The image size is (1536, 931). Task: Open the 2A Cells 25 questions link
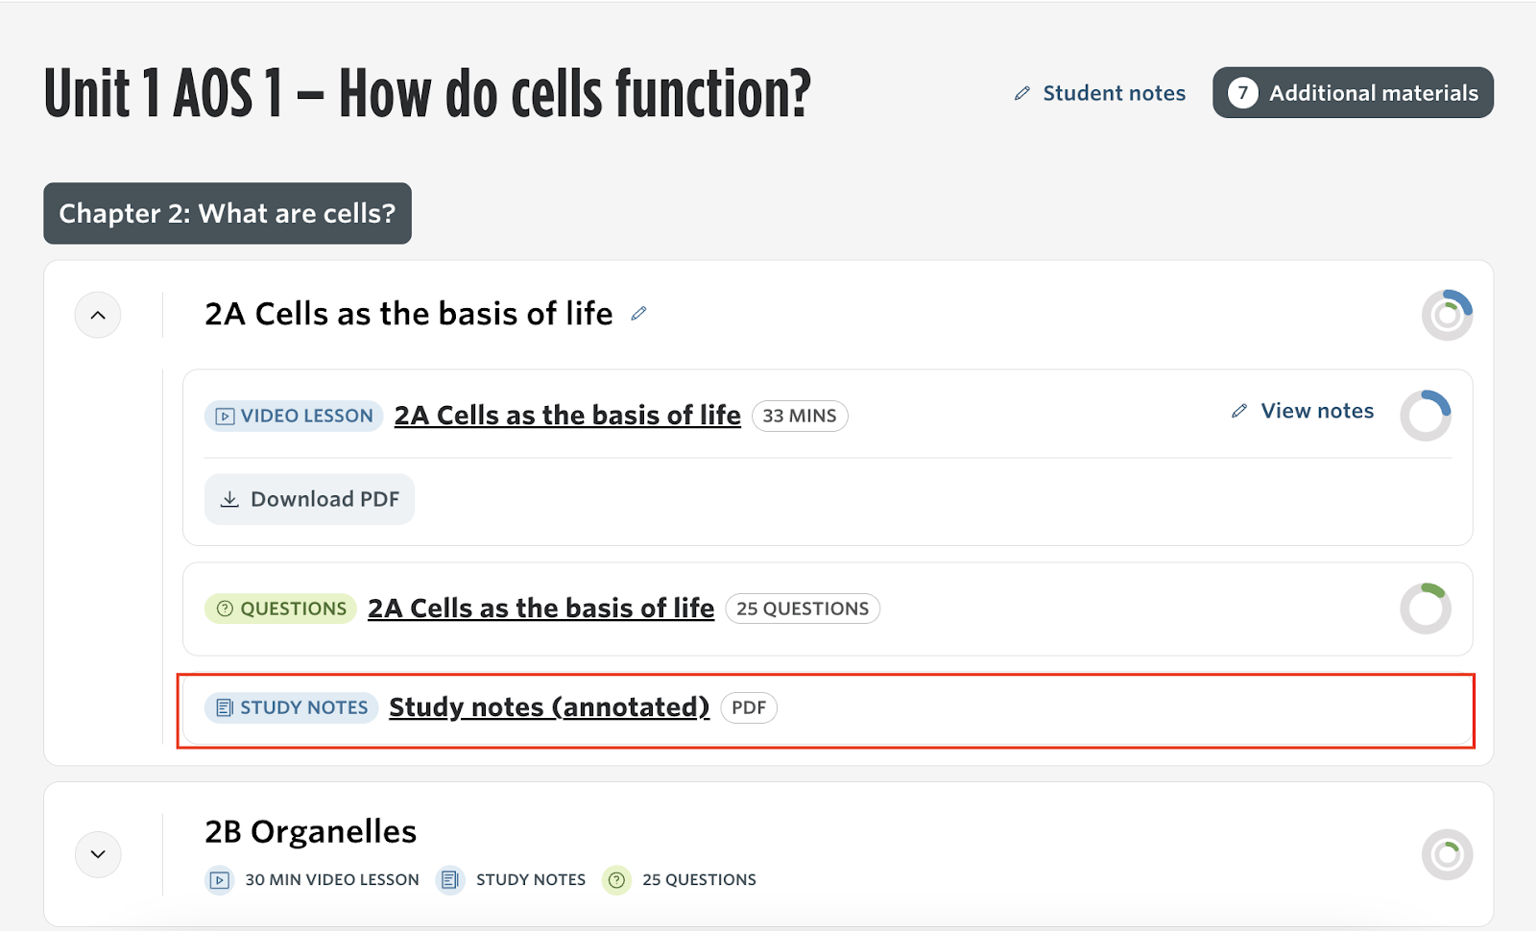540,609
